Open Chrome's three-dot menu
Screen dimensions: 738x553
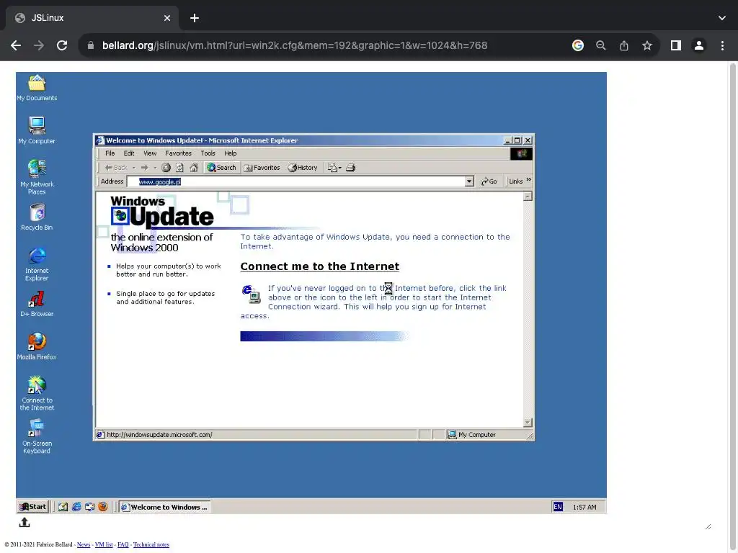(722, 45)
